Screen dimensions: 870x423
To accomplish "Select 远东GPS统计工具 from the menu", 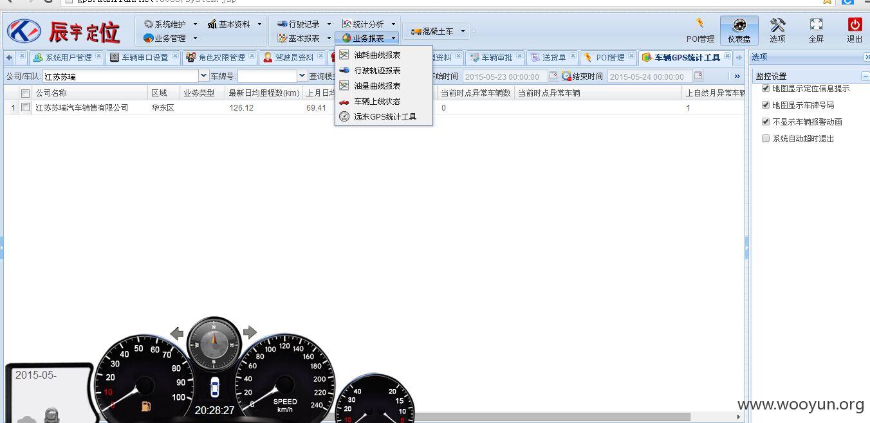I will (x=384, y=117).
